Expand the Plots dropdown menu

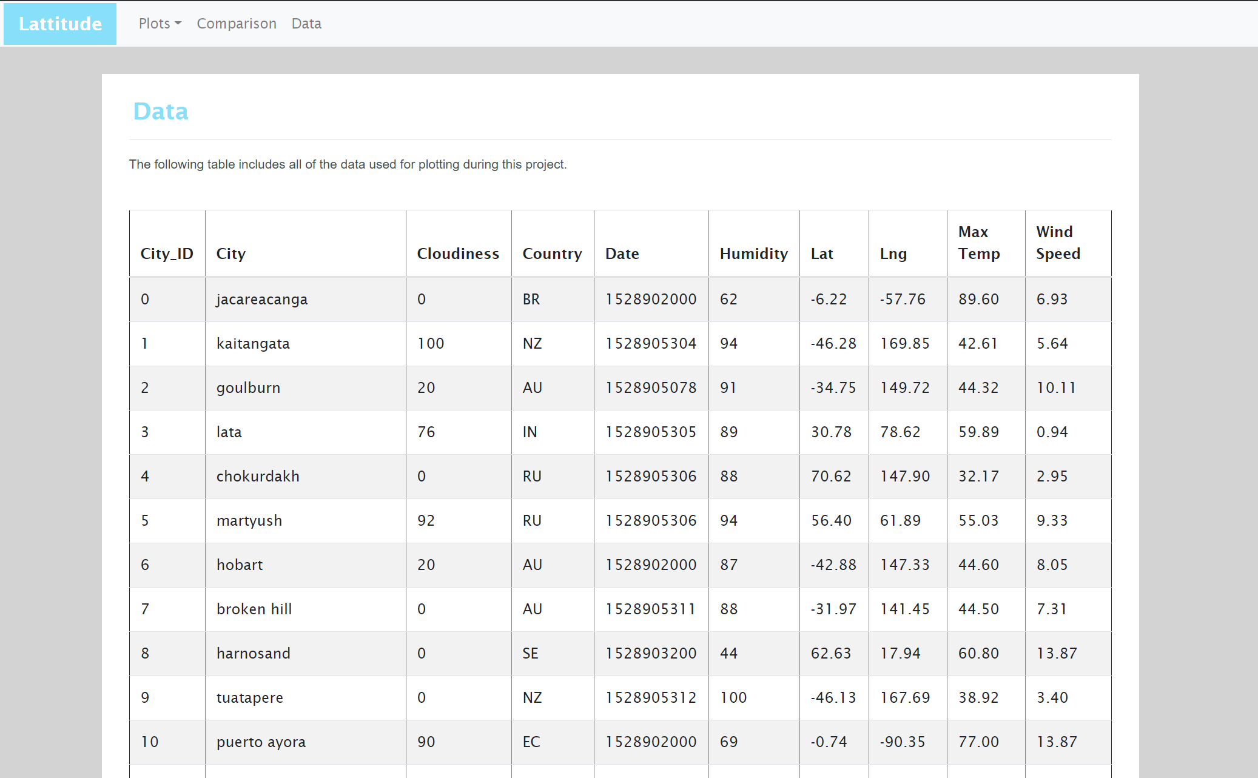[160, 24]
